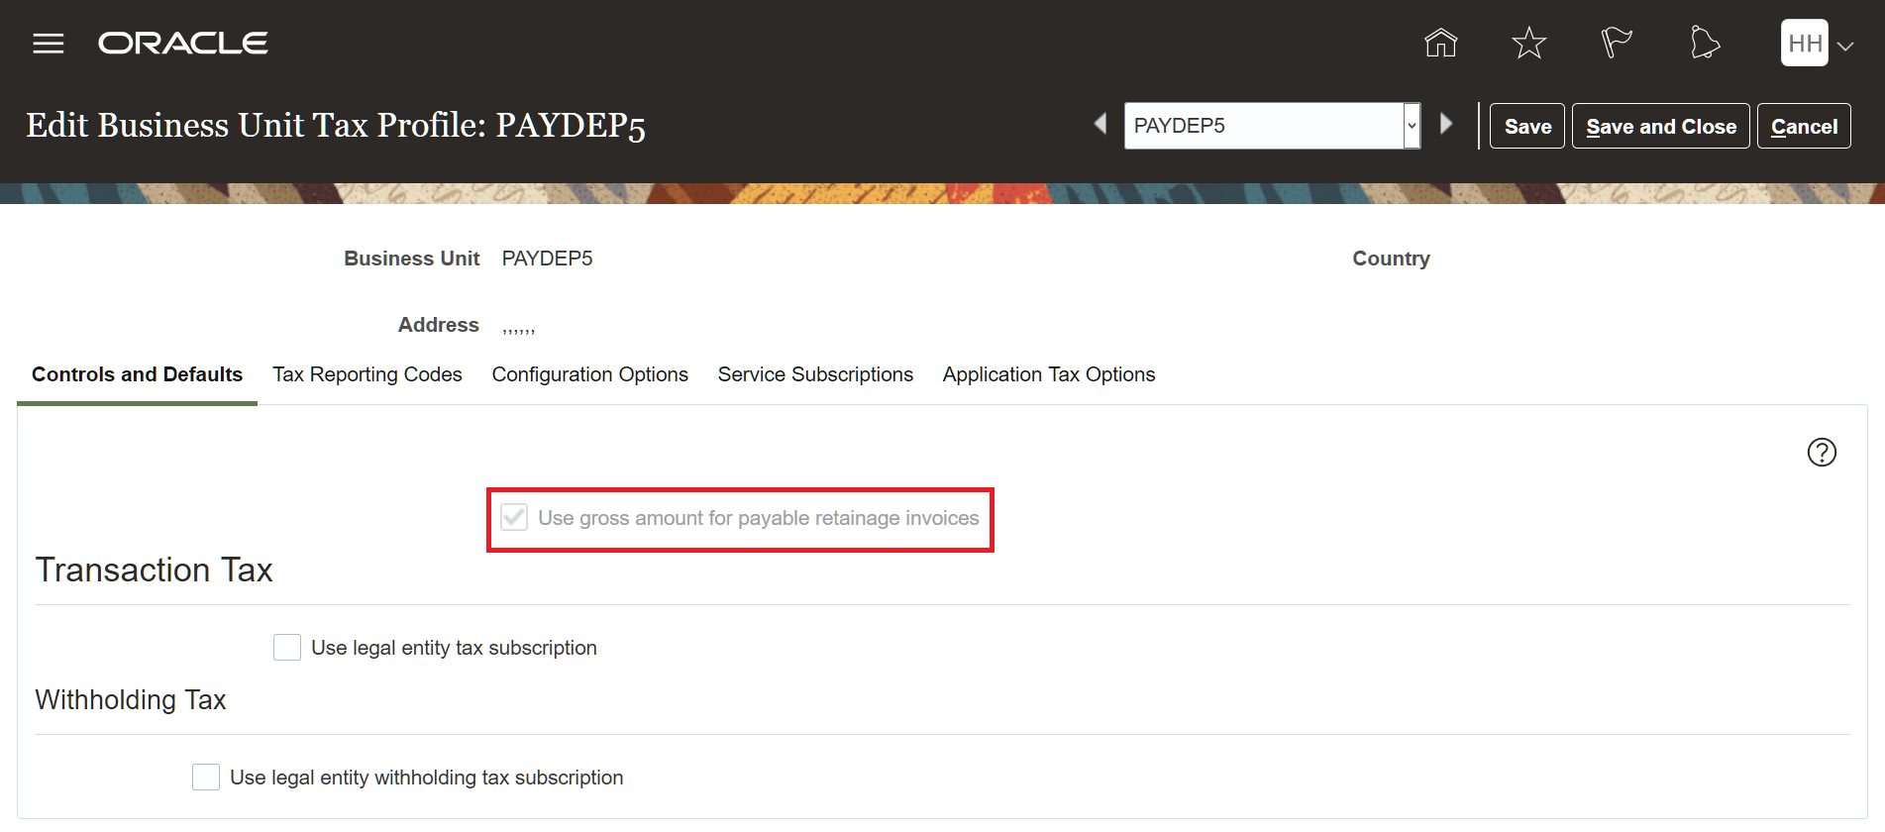The image size is (1885, 832).
Task: Go to the Home page icon
Action: [x=1441, y=43]
